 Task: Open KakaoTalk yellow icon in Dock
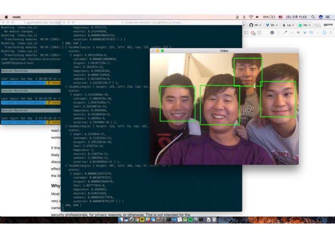click(142, 219)
